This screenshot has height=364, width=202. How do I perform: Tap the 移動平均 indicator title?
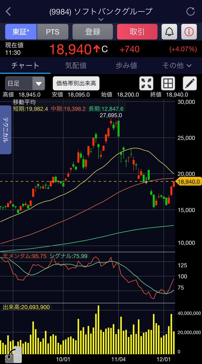24,102
